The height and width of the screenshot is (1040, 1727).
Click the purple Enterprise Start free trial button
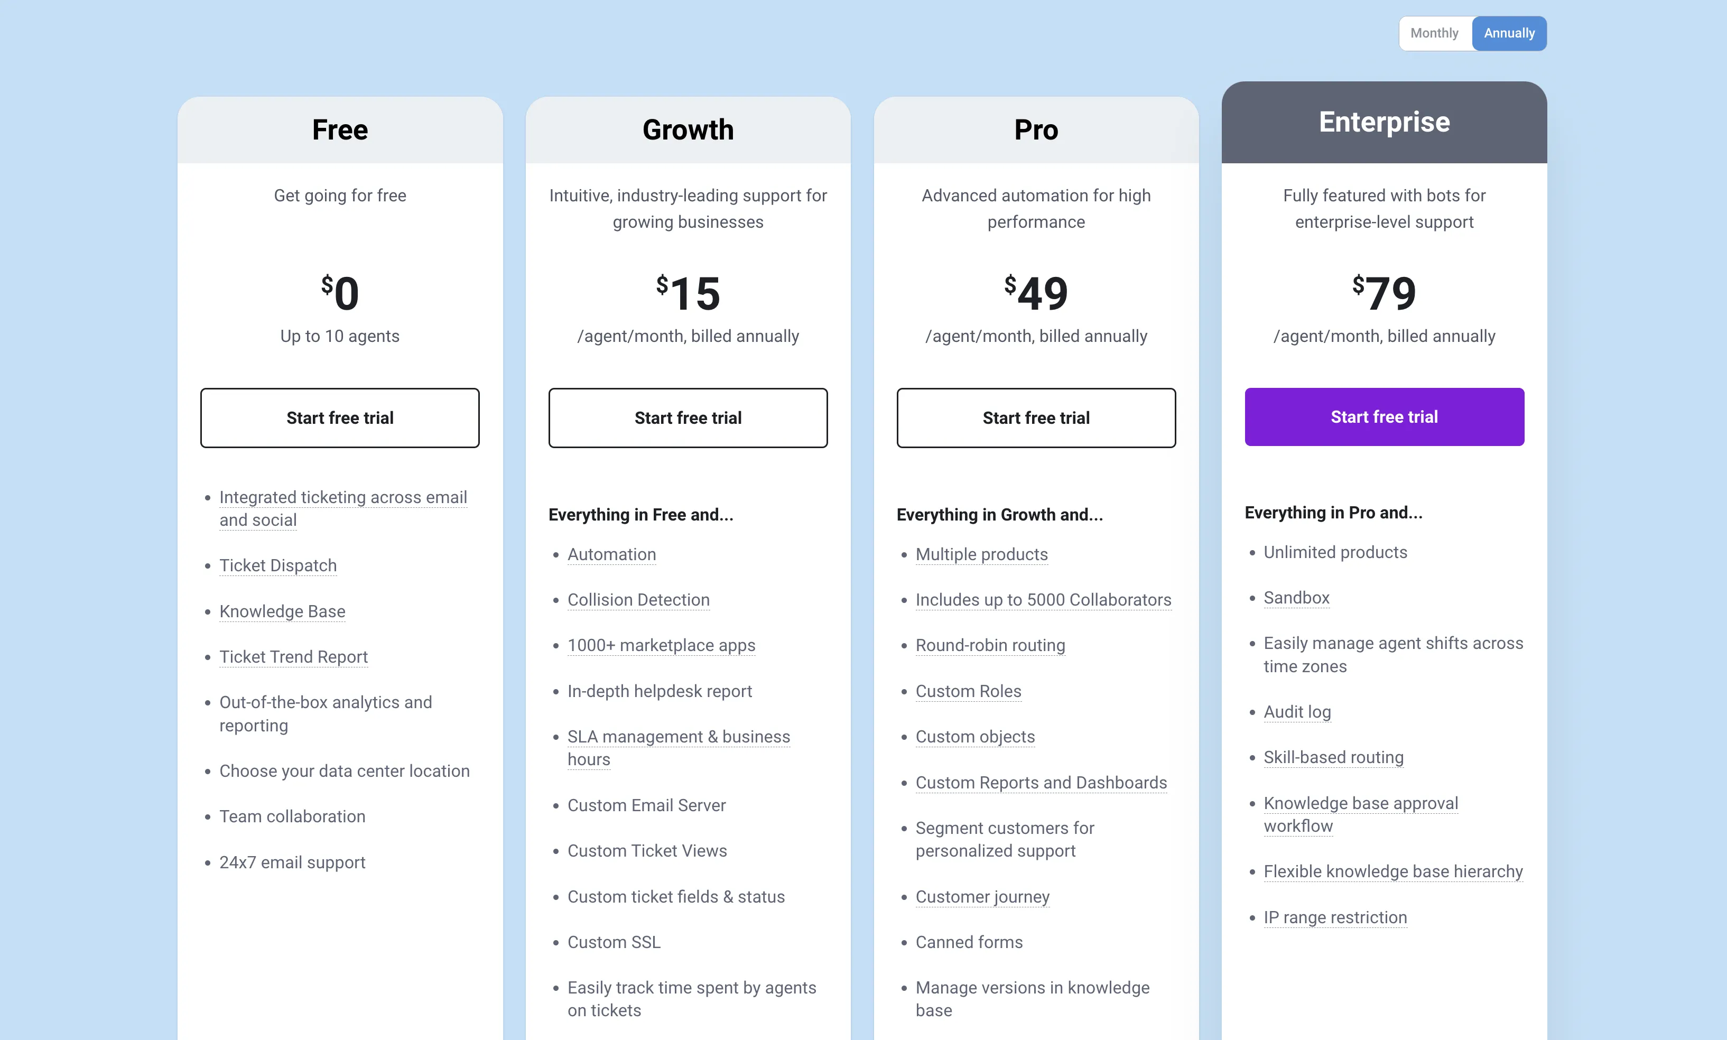1385,417
